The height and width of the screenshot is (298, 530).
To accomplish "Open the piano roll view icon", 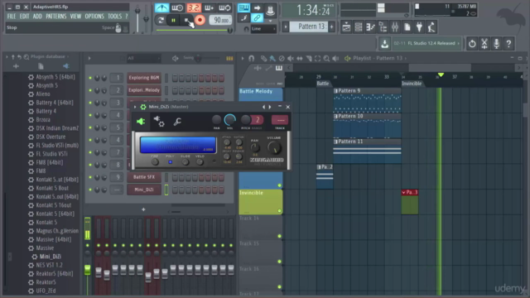I will [370, 27].
